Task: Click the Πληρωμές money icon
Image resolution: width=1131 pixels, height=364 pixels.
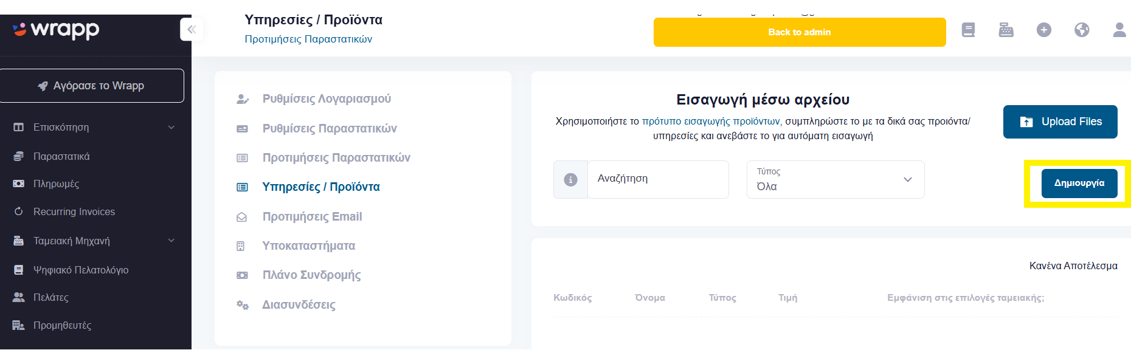Action: click(x=19, y=184)
